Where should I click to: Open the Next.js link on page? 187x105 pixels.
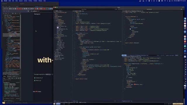[x=39, y=80]
